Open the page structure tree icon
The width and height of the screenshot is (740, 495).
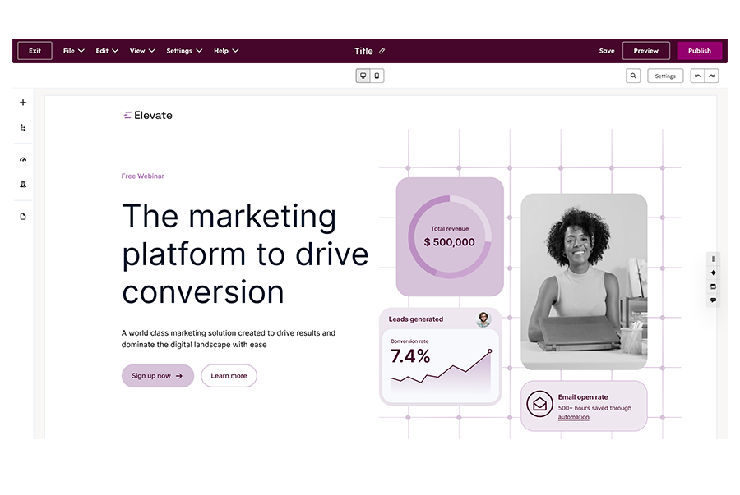[x=22, y=127]
